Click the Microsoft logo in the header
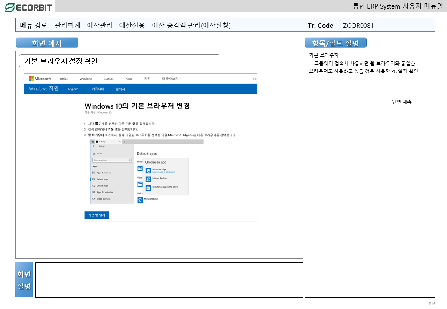447x309 pixels. 40,79
